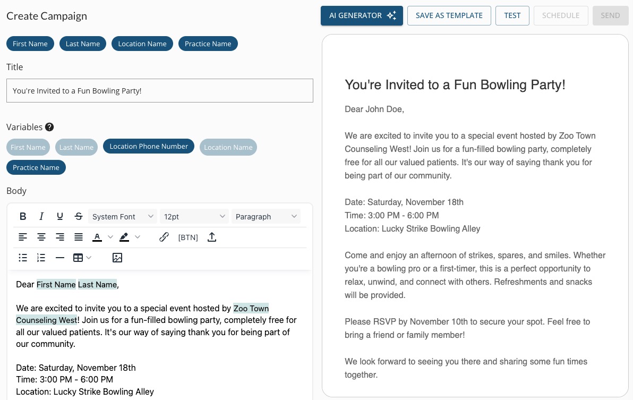The width and height of the screenshot is (633, 400).
Task: Open the highlight color picker arrow
Action: [138, 237]
